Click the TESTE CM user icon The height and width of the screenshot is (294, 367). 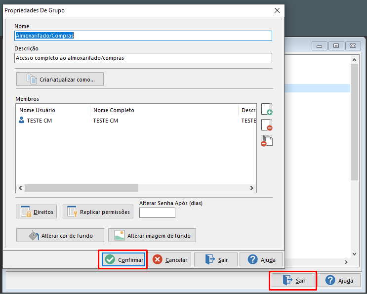[x=21, y=120]
